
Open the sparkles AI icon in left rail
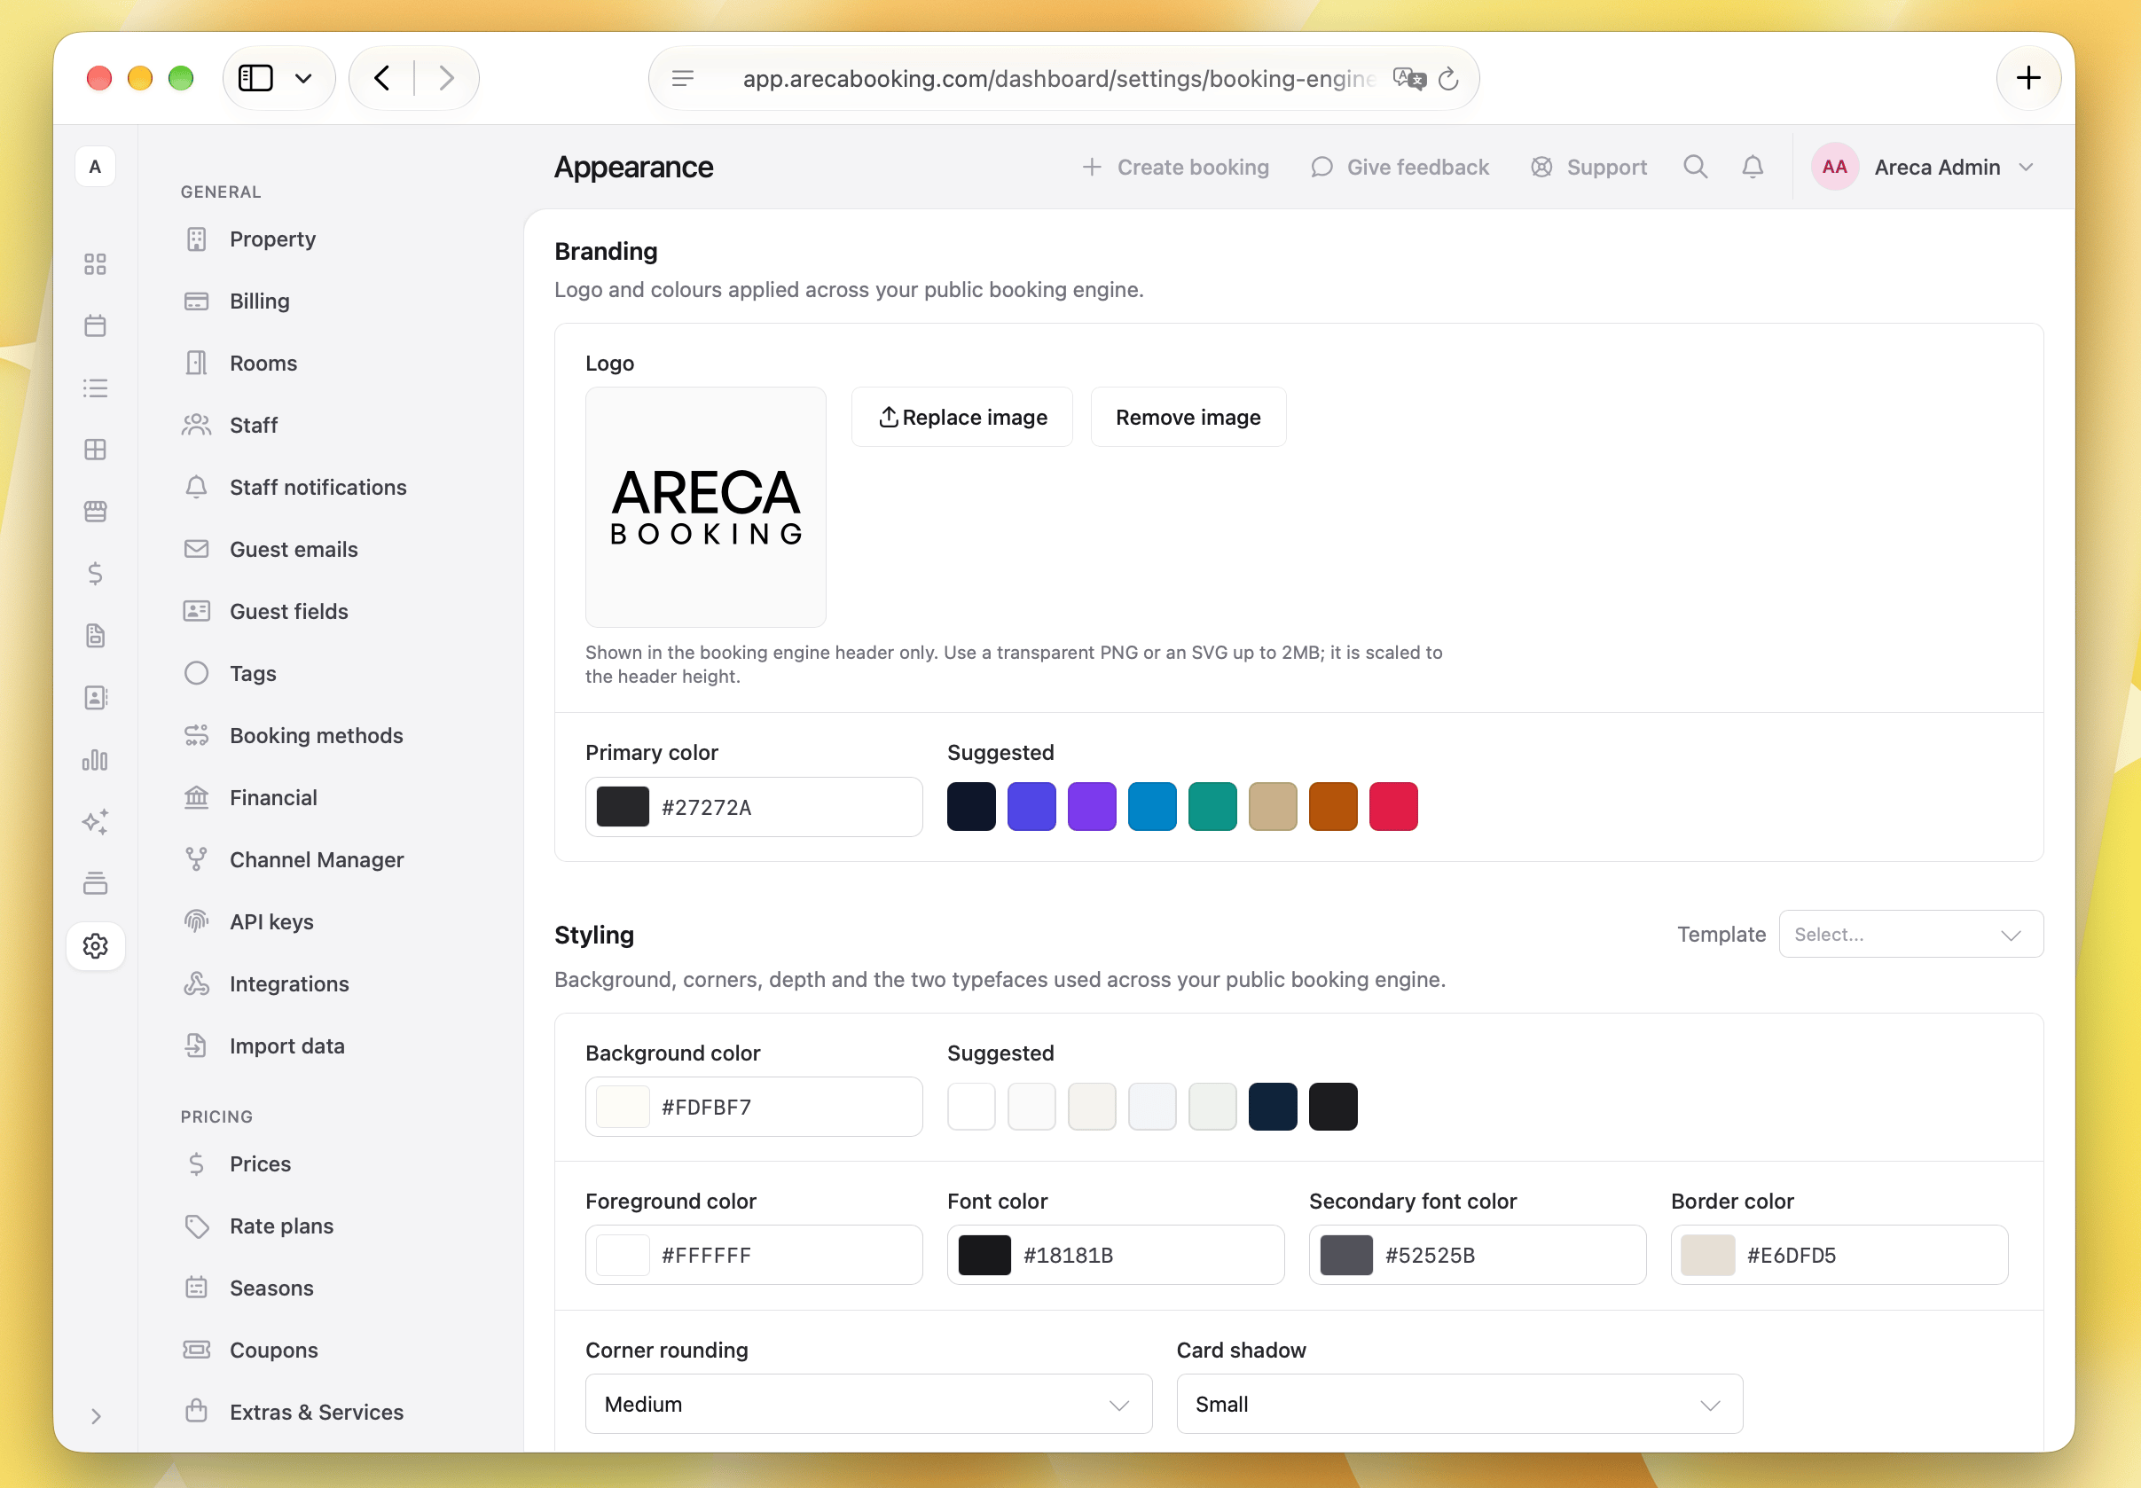[x=95, y=821]
